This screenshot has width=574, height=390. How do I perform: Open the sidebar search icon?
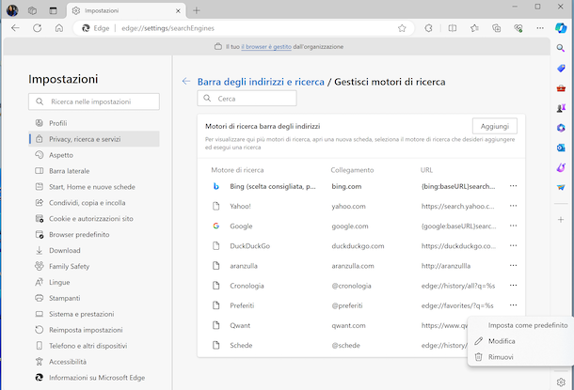pyautogui.click(x=561, y=48)
